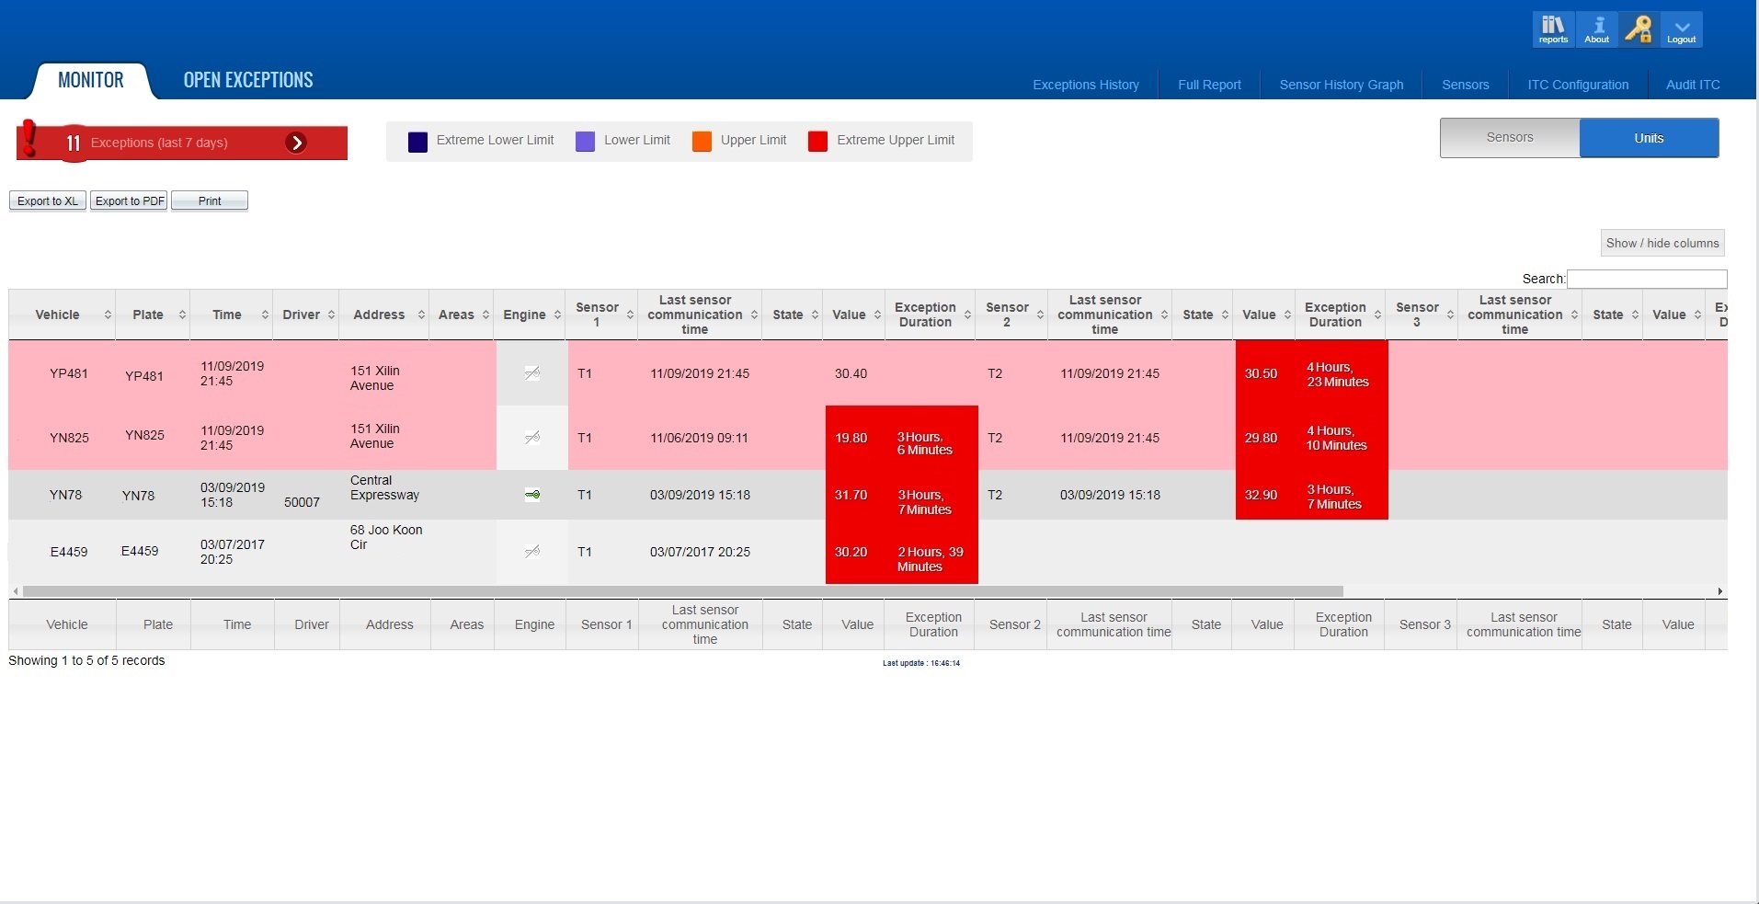The height and width of the screenshot is (904, 1759).
Task: Click the Show / hide columns button
Action: 1661,242
